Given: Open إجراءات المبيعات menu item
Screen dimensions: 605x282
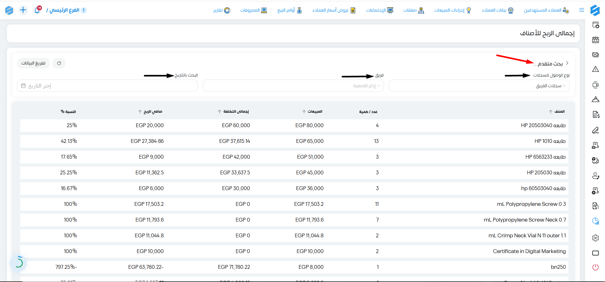Looking at the screenshot, I should [453, 10].
